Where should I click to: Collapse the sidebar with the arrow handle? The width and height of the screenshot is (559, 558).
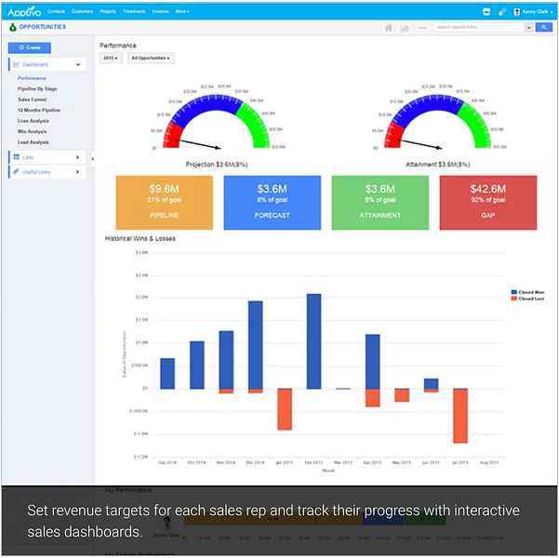[92, 159]
